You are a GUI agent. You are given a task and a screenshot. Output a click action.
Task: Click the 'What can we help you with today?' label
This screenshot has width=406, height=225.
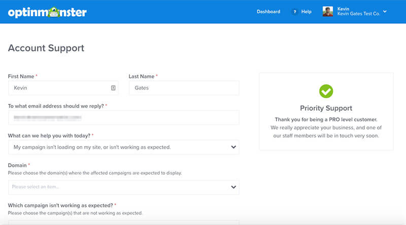coord(49,136)
